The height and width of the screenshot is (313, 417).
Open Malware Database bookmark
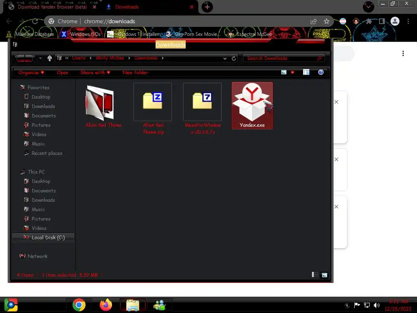point(30,34)
